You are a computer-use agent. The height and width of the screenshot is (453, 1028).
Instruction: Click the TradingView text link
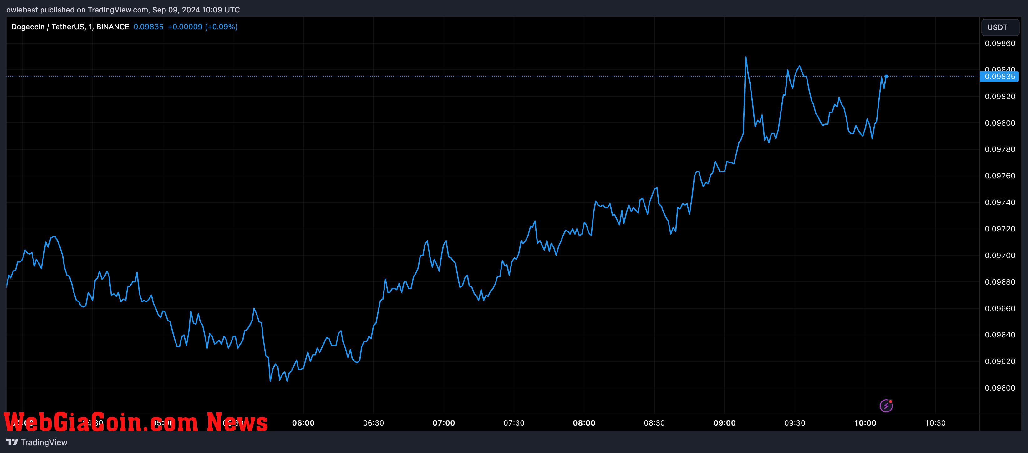click(44, 442)
